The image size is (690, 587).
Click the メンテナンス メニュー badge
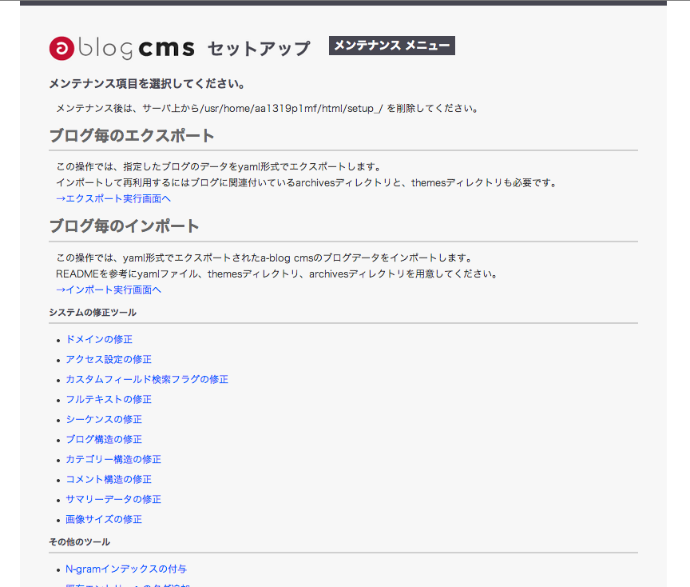[391, 46]
